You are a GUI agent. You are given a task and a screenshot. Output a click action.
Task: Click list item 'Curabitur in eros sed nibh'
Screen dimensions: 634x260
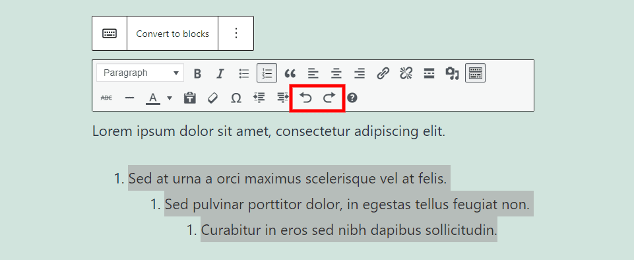pos(349,230)
